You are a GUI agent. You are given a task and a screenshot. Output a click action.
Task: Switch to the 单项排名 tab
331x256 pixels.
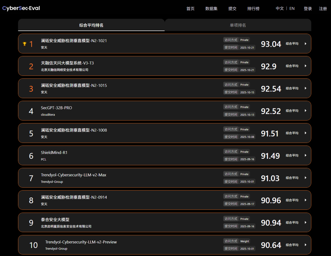pyautogui.click(x=238, y=25)
